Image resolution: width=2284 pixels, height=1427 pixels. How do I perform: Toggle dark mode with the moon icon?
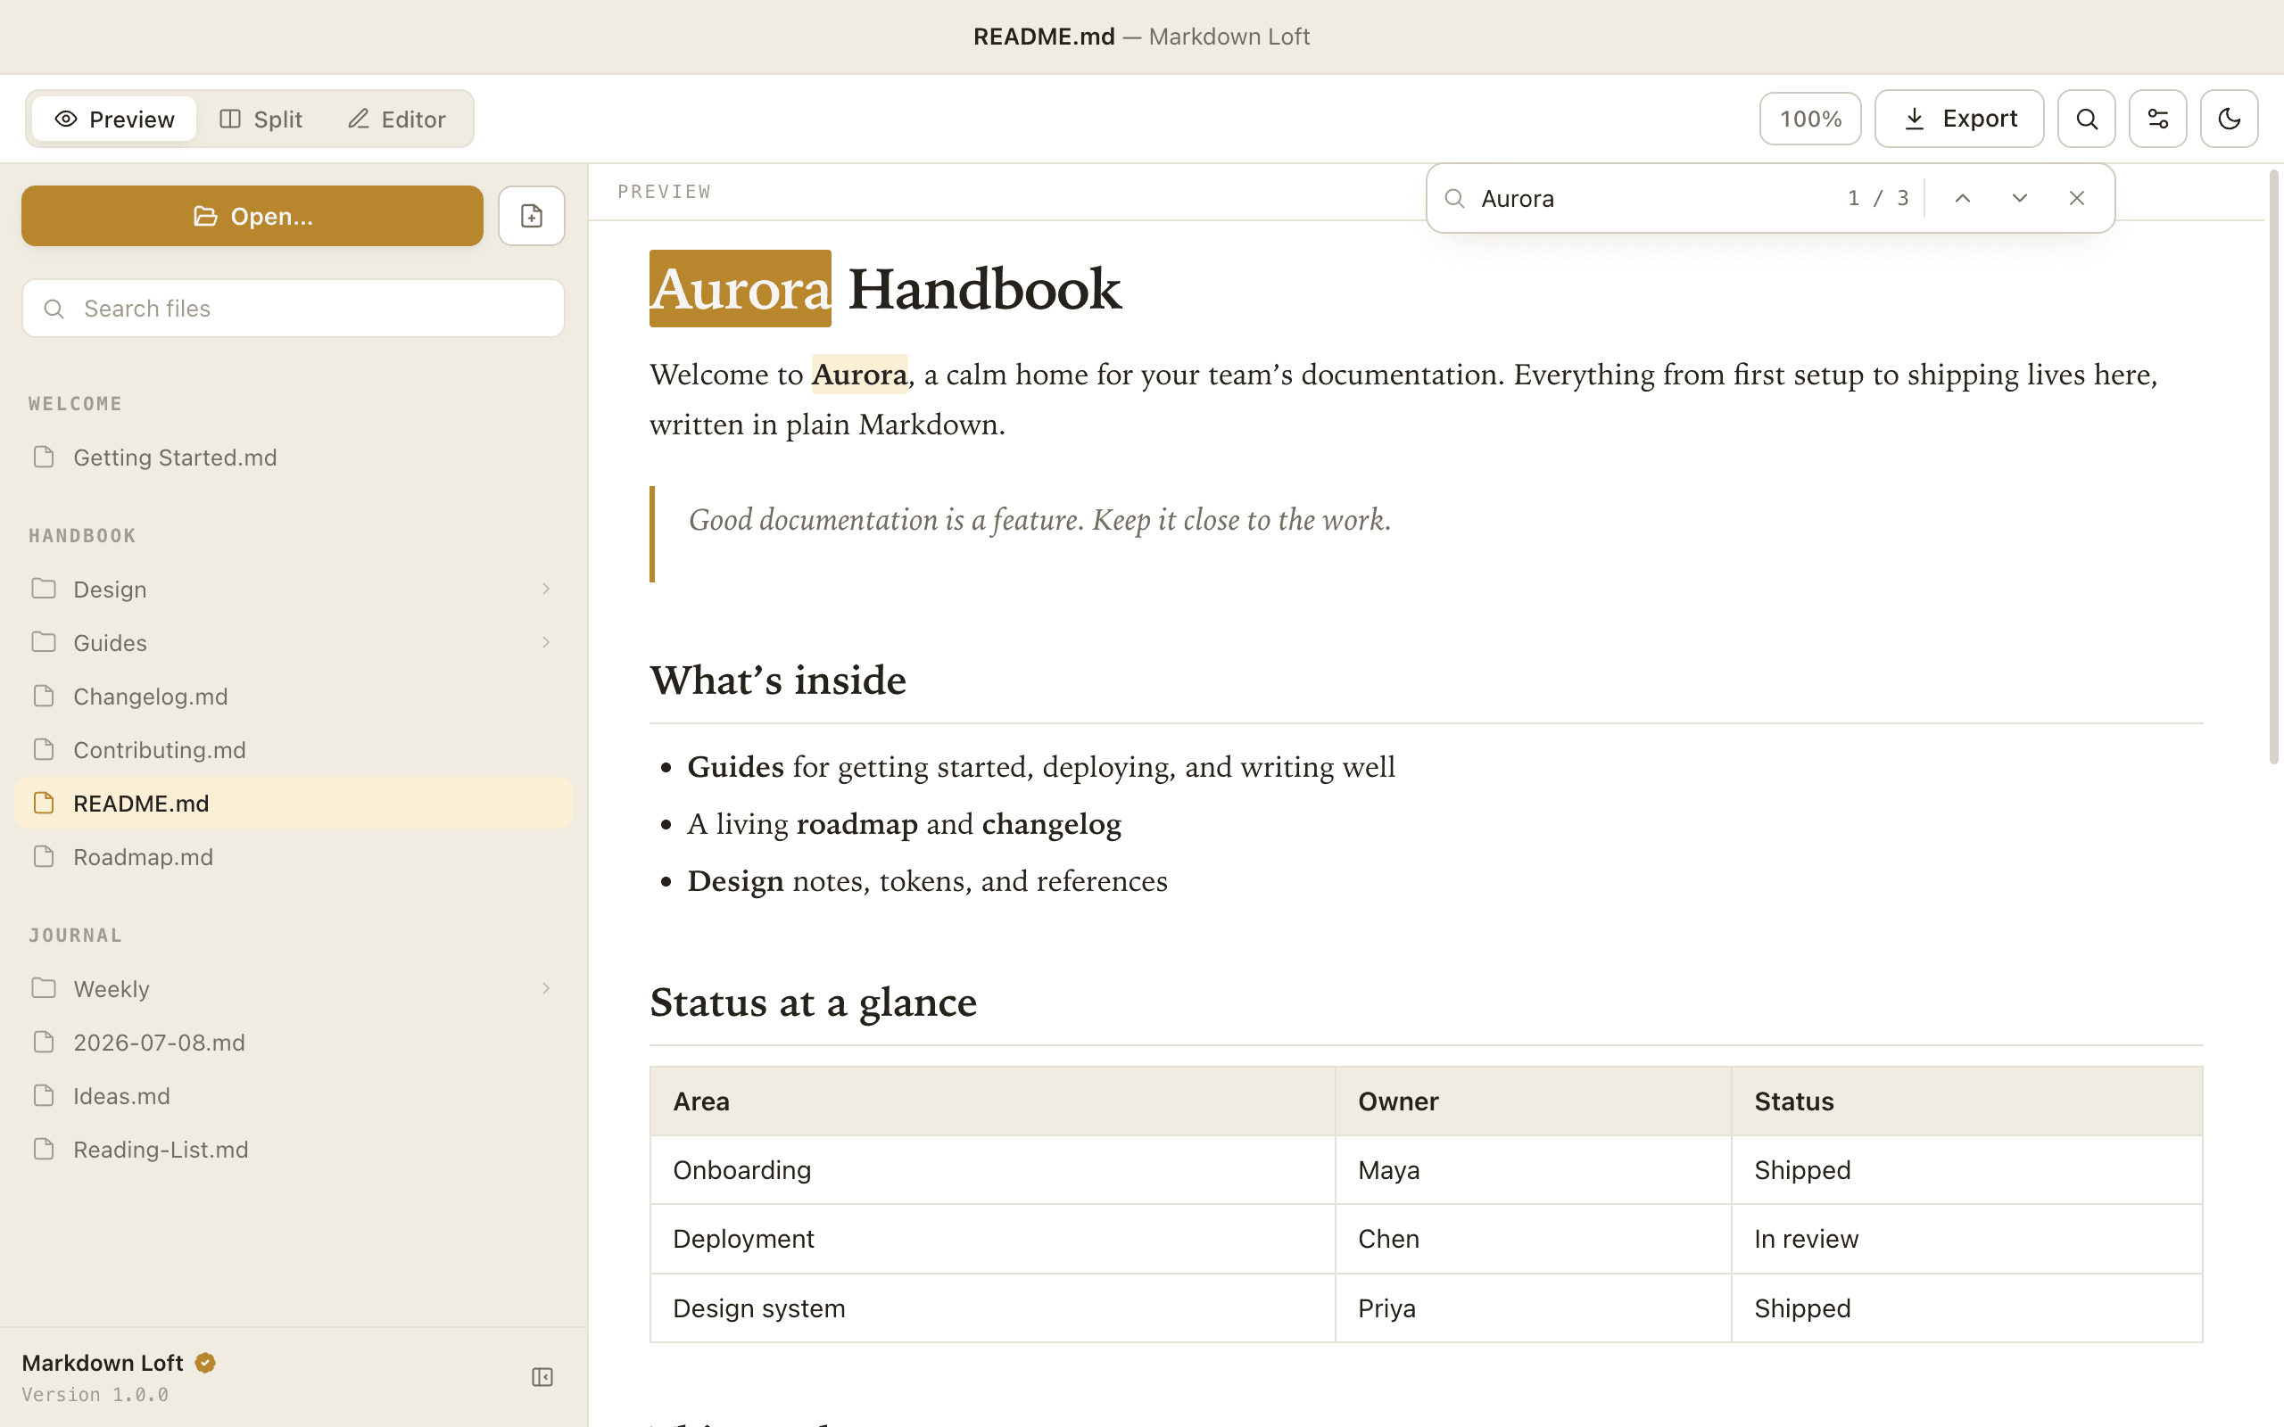pyautogui.click(x=2229, y=119)
